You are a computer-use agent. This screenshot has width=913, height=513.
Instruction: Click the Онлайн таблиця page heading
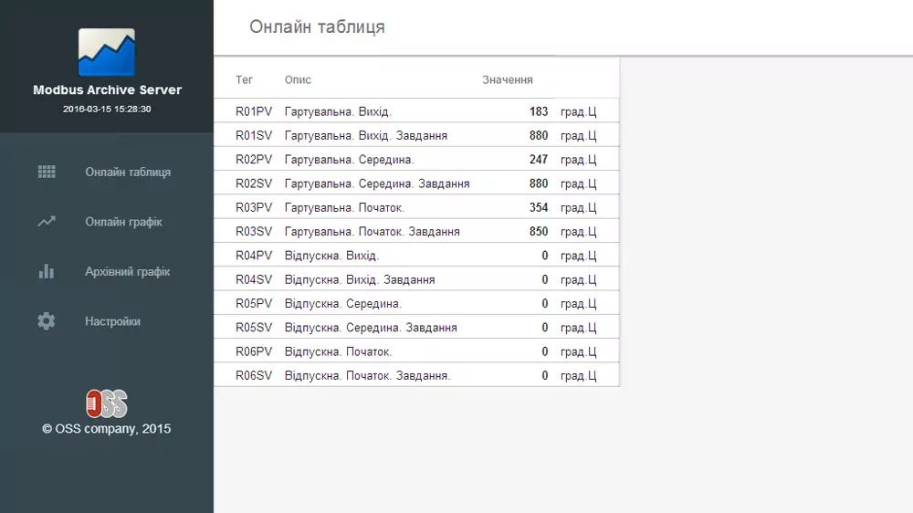point(318,26)
